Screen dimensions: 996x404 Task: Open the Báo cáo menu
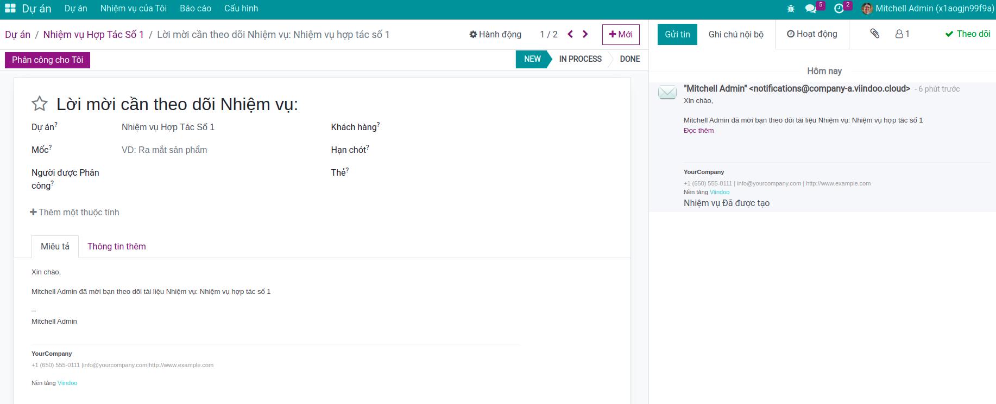[x=196, y=9]
